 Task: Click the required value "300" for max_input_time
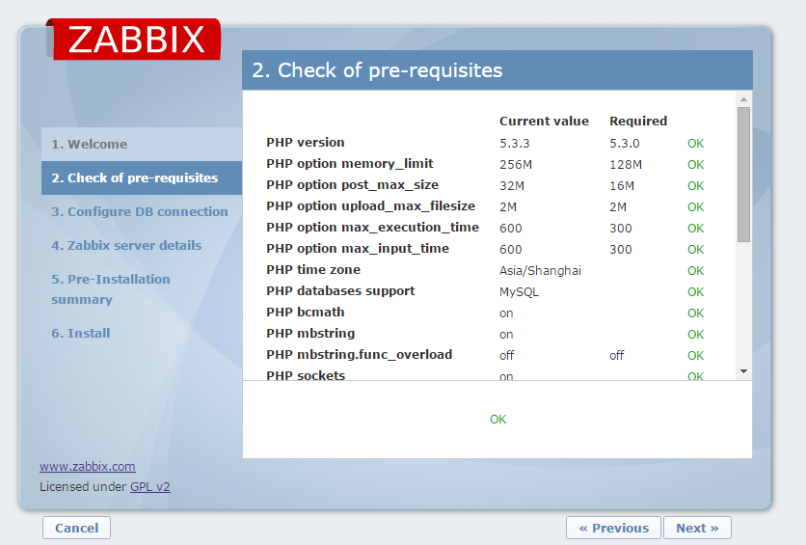(621, 250)
